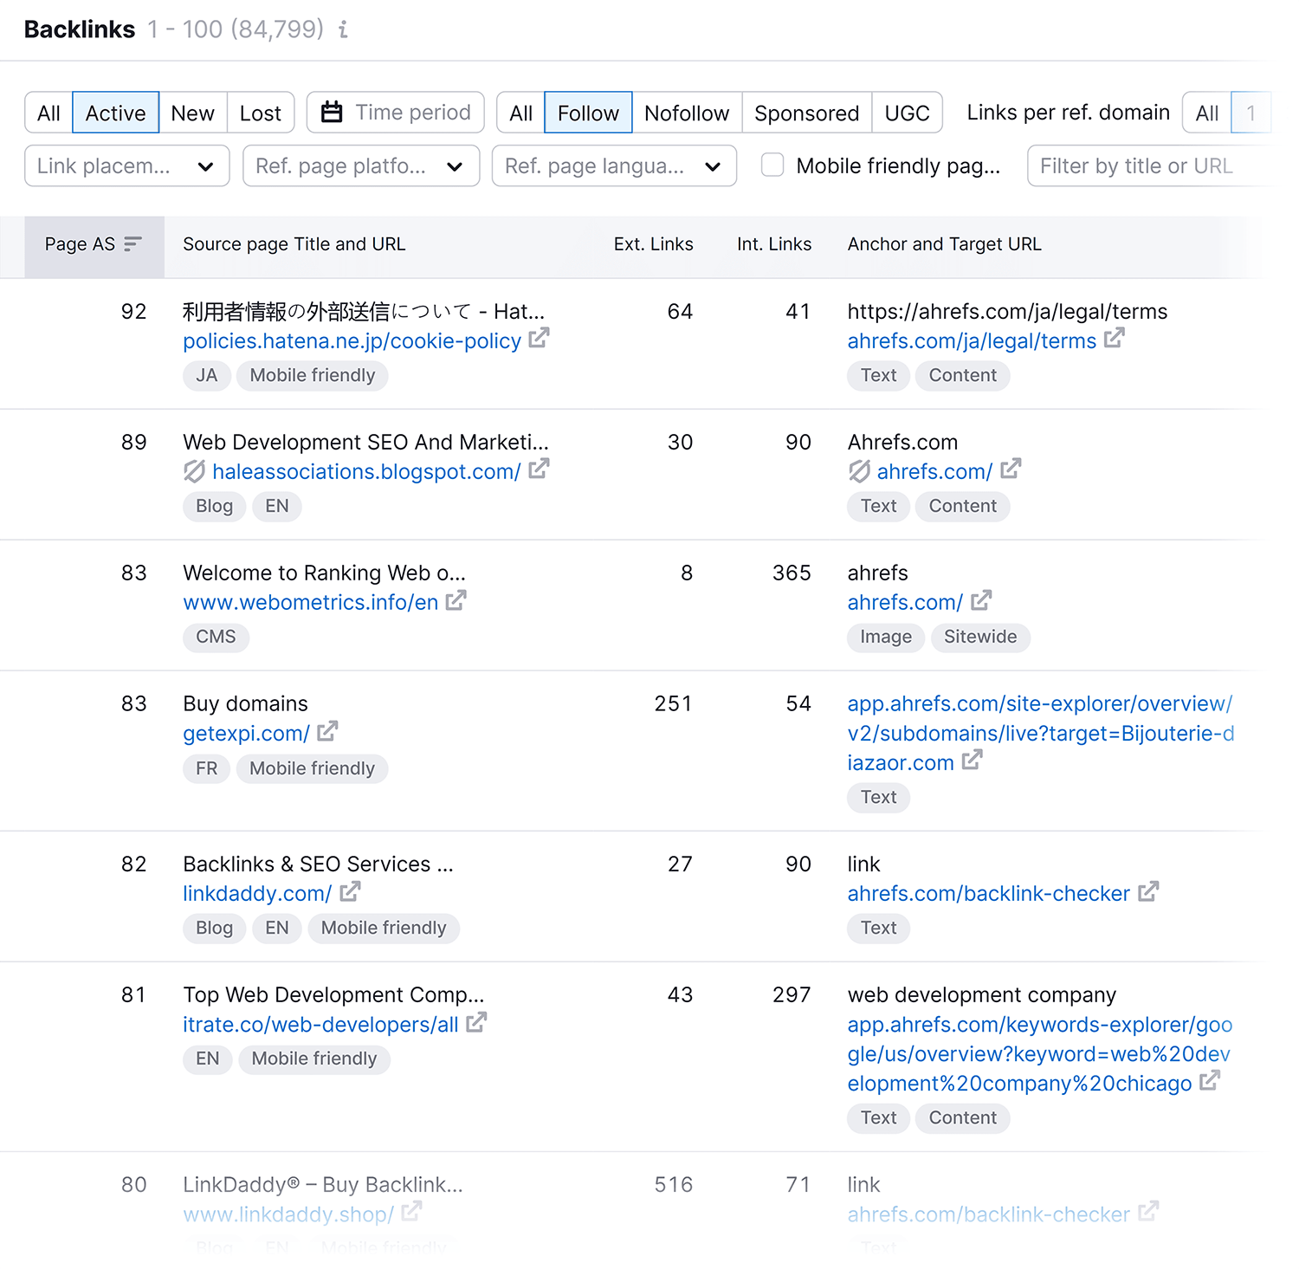
Task: Enable the Mobile friendly pages checkbox
Action: pos(772,165)
